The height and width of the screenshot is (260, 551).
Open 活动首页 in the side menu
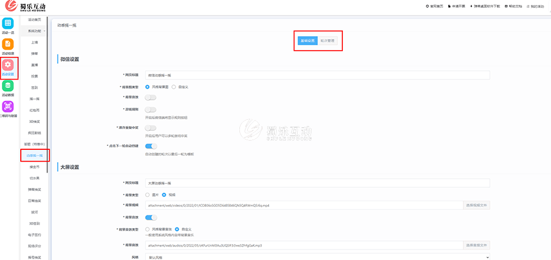(x=34, y=20)
